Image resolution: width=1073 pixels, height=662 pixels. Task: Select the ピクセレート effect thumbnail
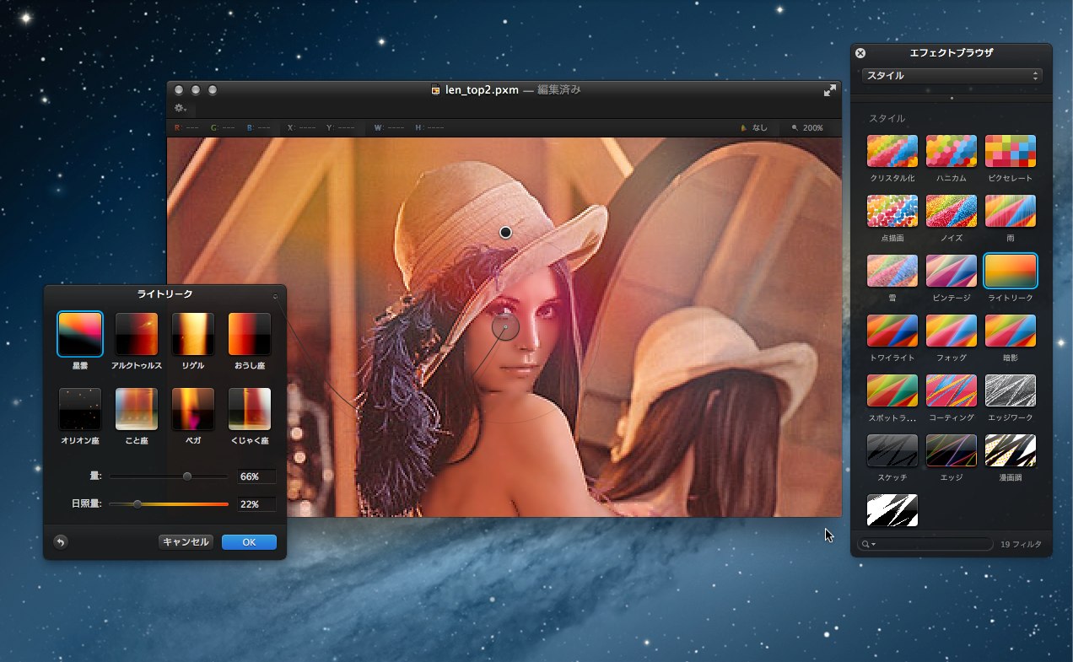tap(1010, 152)
